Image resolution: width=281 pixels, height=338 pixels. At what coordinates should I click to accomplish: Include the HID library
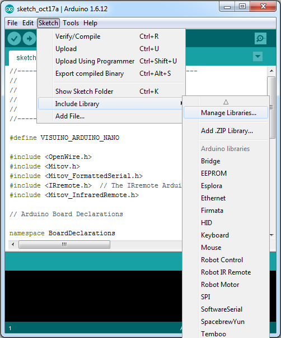(226, 223)
